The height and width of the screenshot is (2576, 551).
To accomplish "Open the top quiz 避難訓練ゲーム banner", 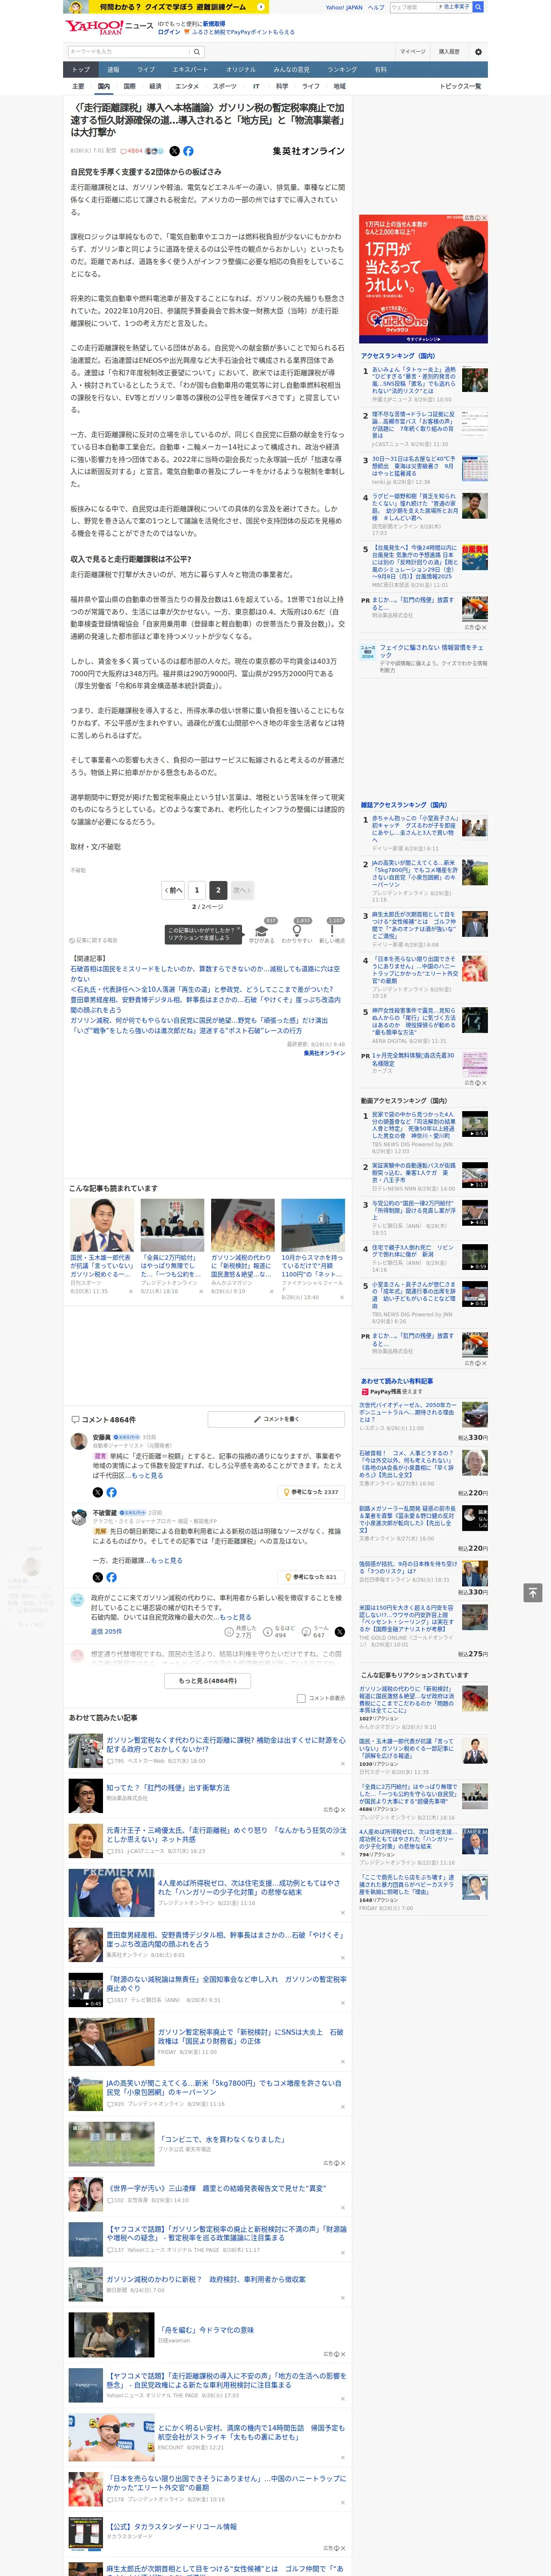I will [166, 7].
